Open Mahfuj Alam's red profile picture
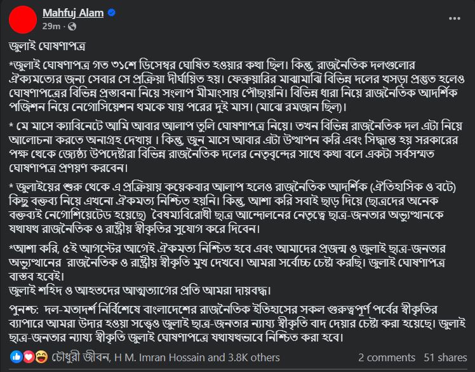 pyautogui.click(x=23, y=20)
